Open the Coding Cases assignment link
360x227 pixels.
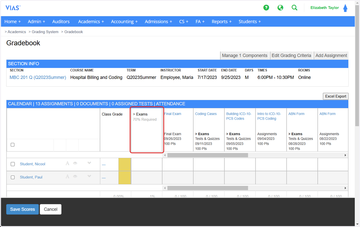coord(206,114)
